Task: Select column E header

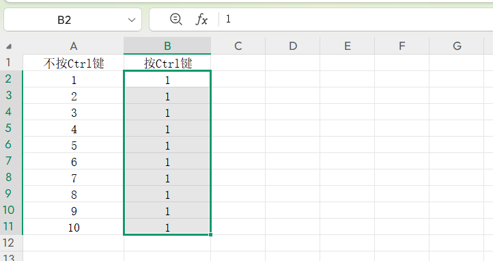Action: click(348, 46)
